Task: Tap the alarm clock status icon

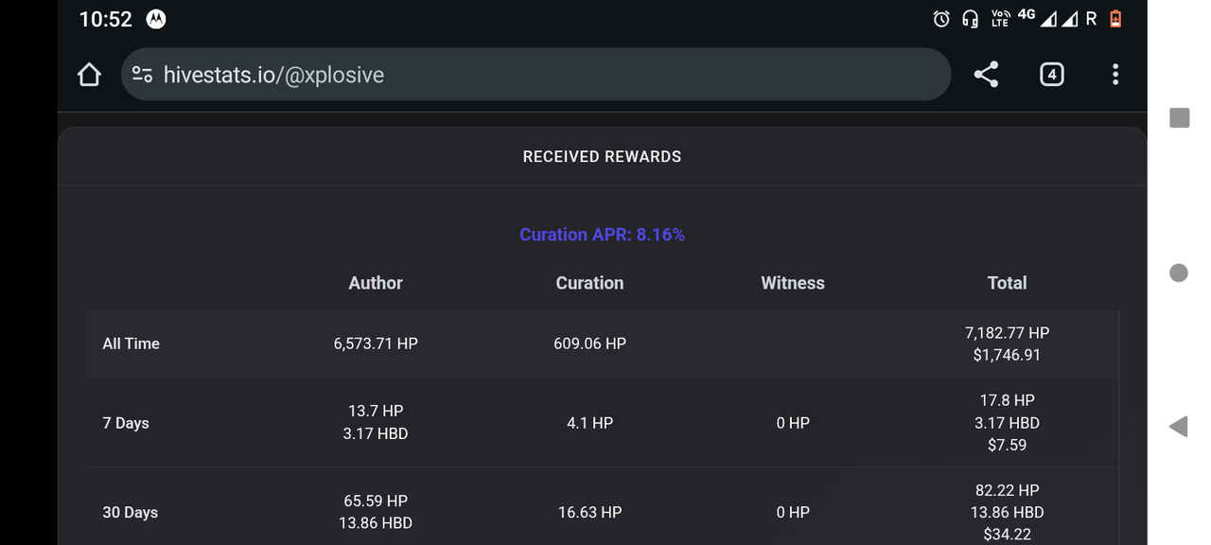Action: click(941, 19)
